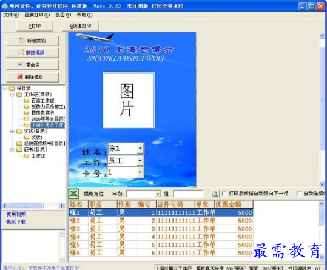Screen dimensions: 327x270
Task: Open the 卡号 dropdown showing 1
Action: [x=140, y=172]
